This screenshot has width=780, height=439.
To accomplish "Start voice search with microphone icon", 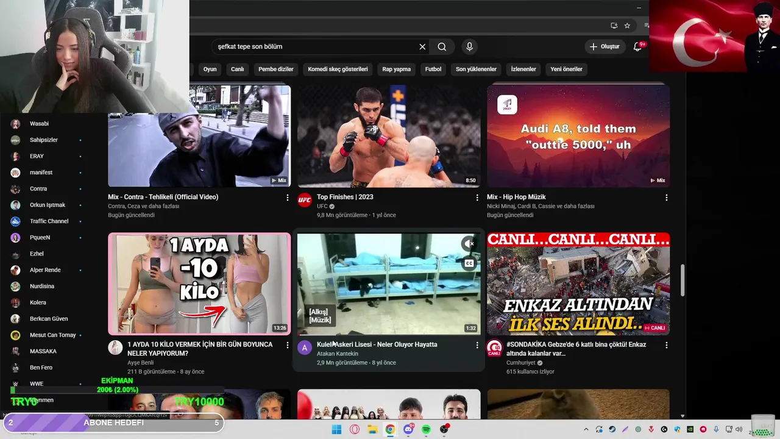I will coord(469,46).
